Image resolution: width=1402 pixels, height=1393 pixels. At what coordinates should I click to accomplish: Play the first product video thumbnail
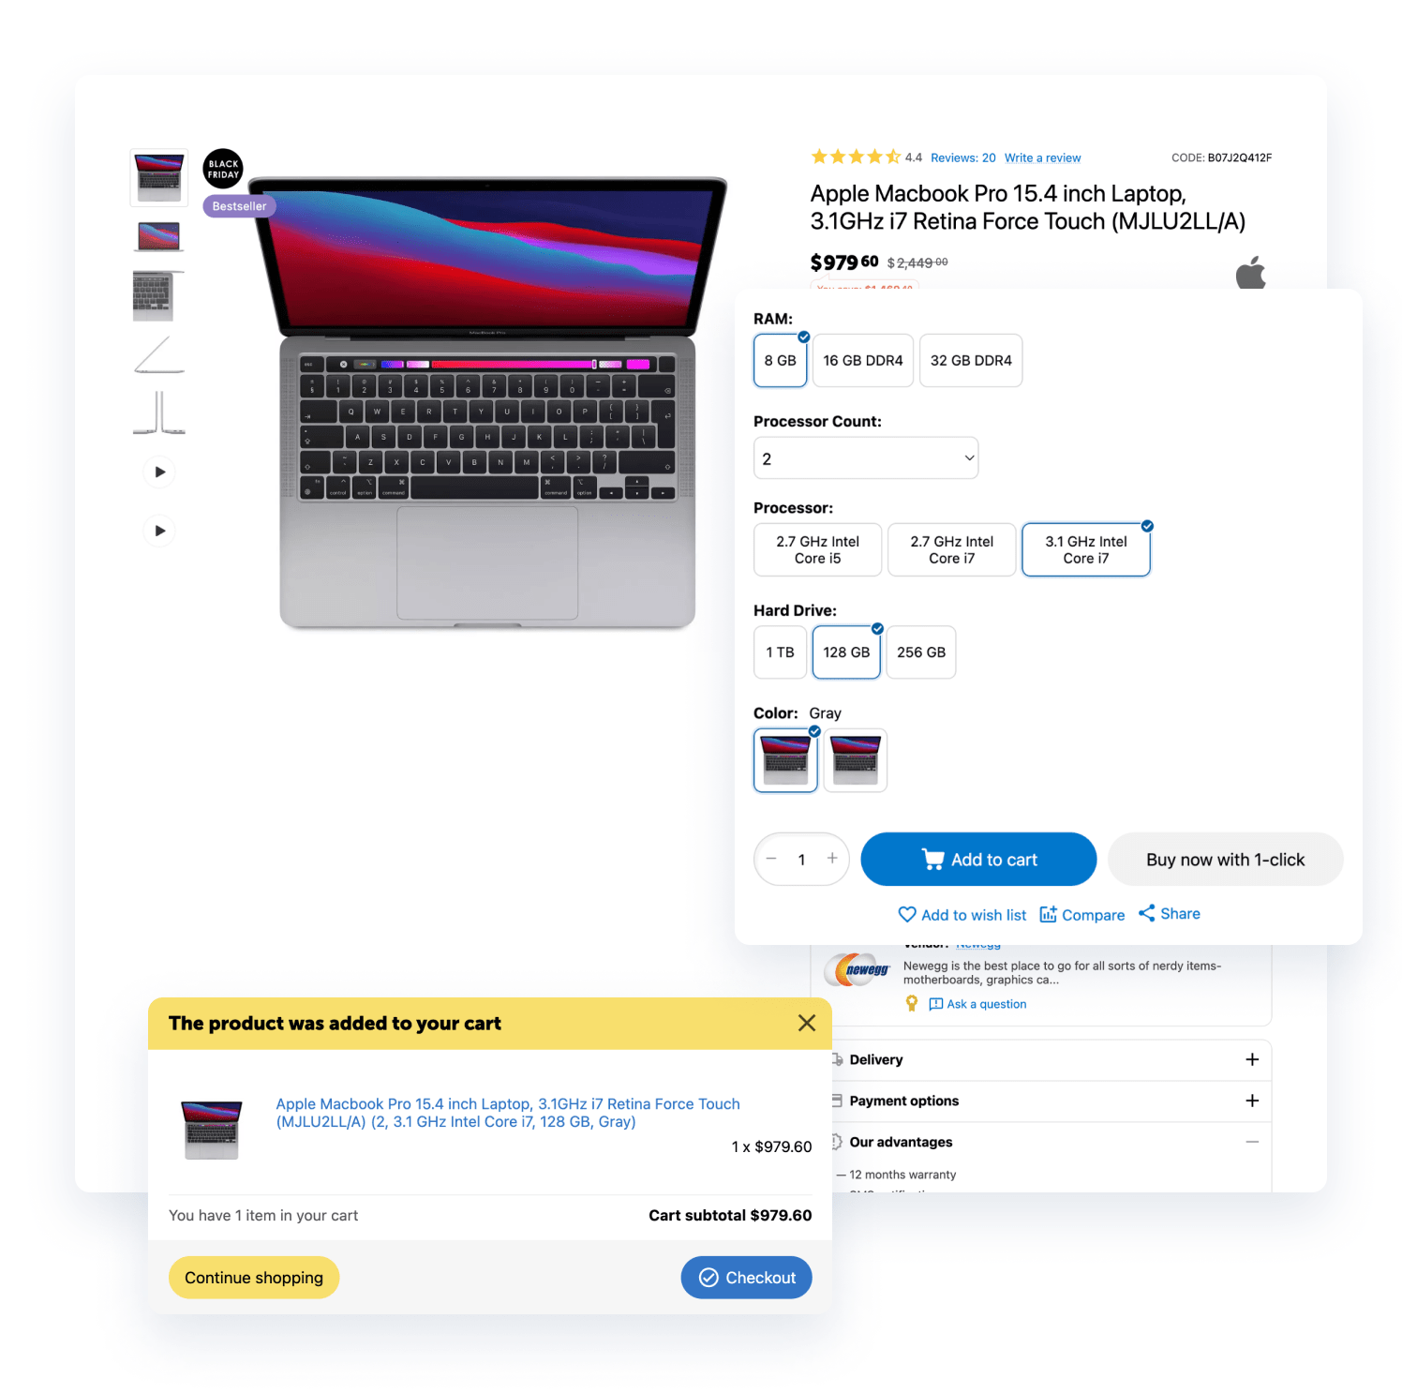coord(159,472)
